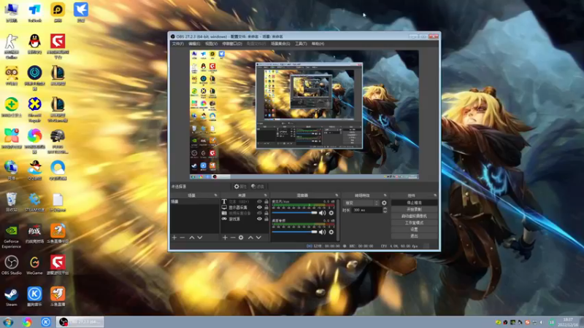The image size is (584, 328).
Task: Enable Studio Mode from Controls
Action: [x=414, y=223]
